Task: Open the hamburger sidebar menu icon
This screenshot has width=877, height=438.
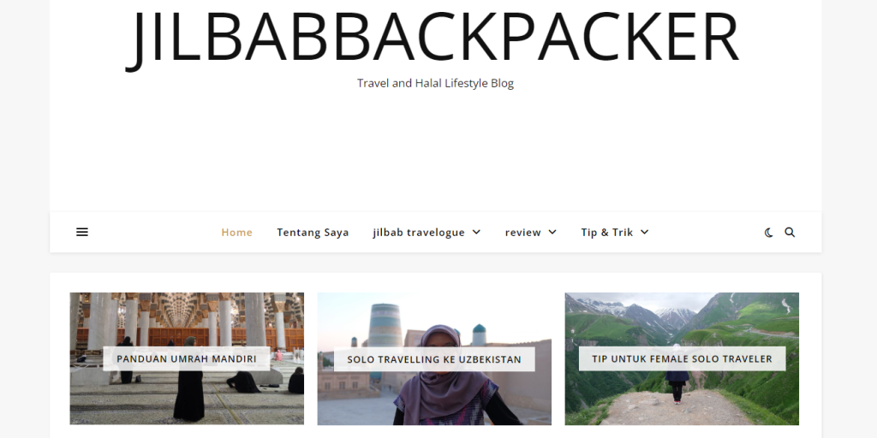Action: tap(82, 232)
